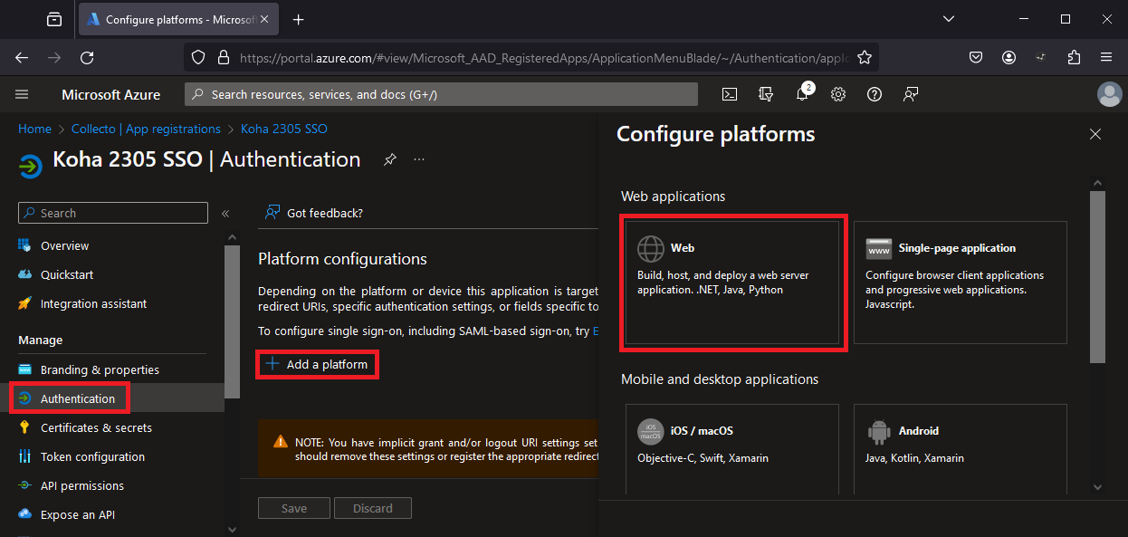
Task: Bookmark this page with the star icon
Action: (865, 57)
